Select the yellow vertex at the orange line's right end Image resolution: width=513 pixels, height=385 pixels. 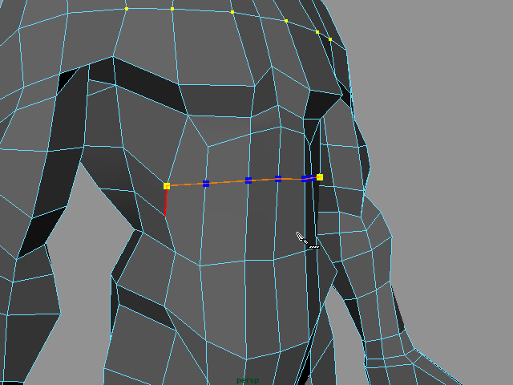pos(320,177)
